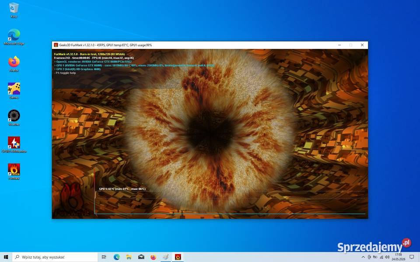The image size is (420, 262).
Task: Open the Weather desktop shortcut
Action: tap(14, 117)
